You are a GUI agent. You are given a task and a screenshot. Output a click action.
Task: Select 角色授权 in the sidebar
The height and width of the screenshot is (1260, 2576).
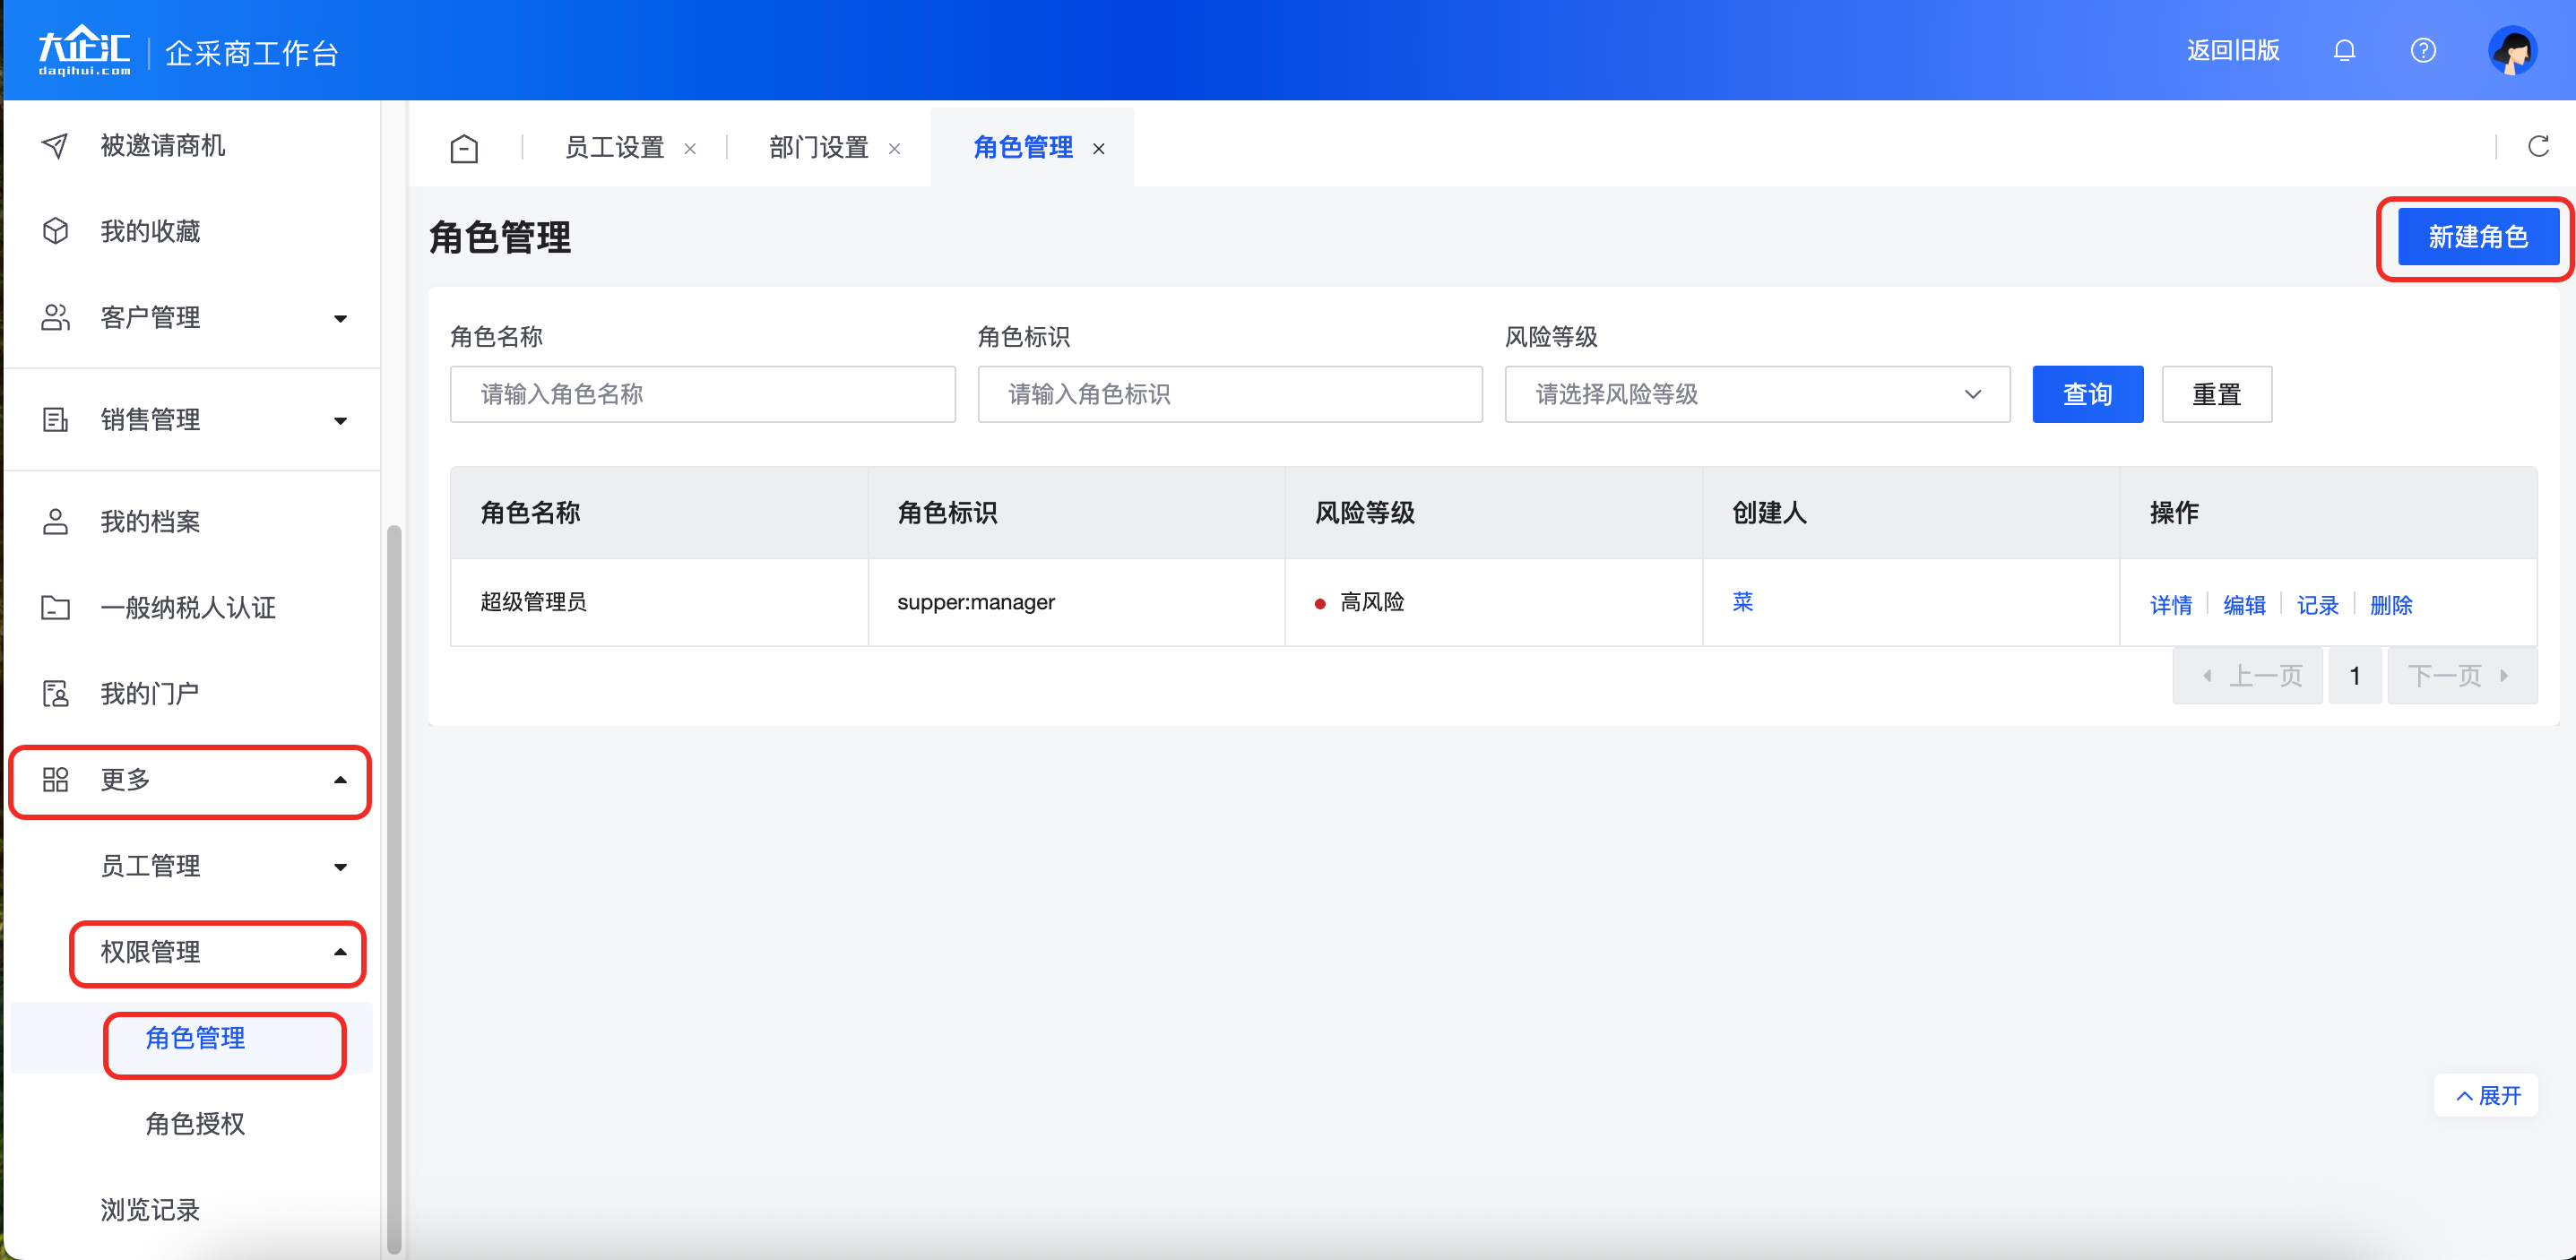click(195, 1124)
